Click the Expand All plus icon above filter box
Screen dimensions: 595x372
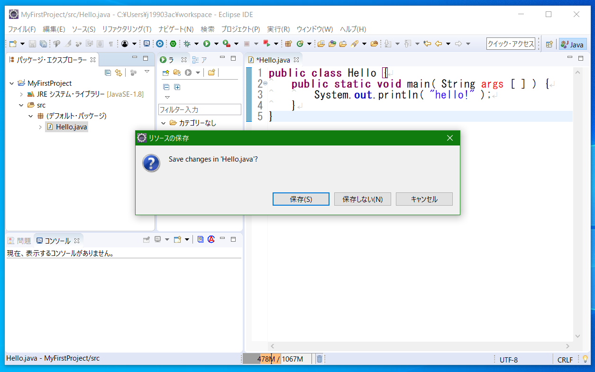(177, 87)
